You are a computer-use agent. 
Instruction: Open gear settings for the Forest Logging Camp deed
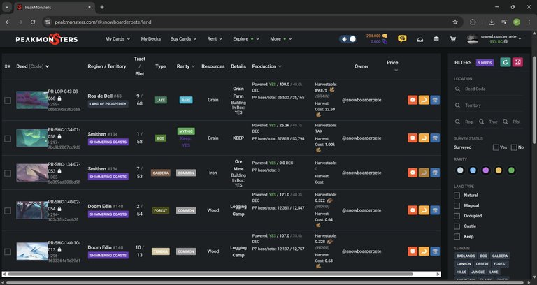(413, 210)
